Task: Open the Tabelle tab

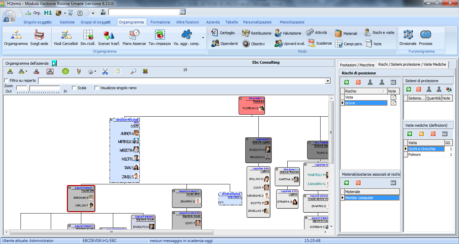Action: pyautogui.click(x=232, y=22)
